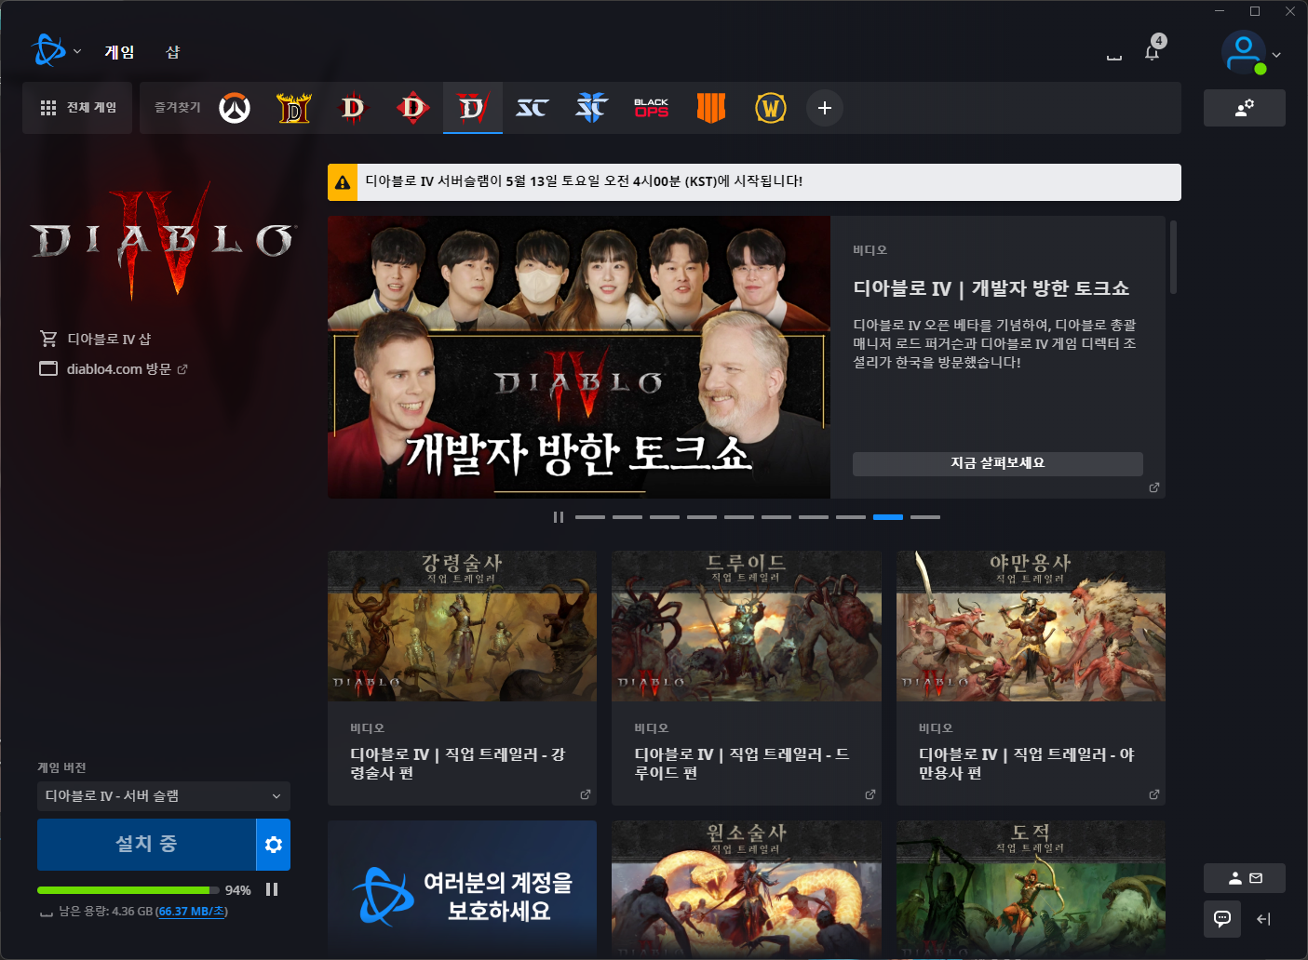Open the 개발자 방한 토크쇼 banner image

[x=579, y=357]
